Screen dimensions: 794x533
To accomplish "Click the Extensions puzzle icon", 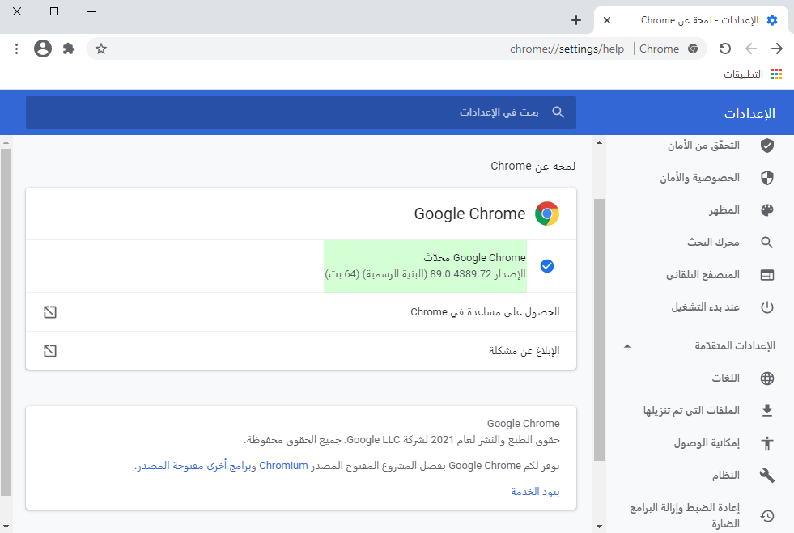I will click(x=68, y=49).
